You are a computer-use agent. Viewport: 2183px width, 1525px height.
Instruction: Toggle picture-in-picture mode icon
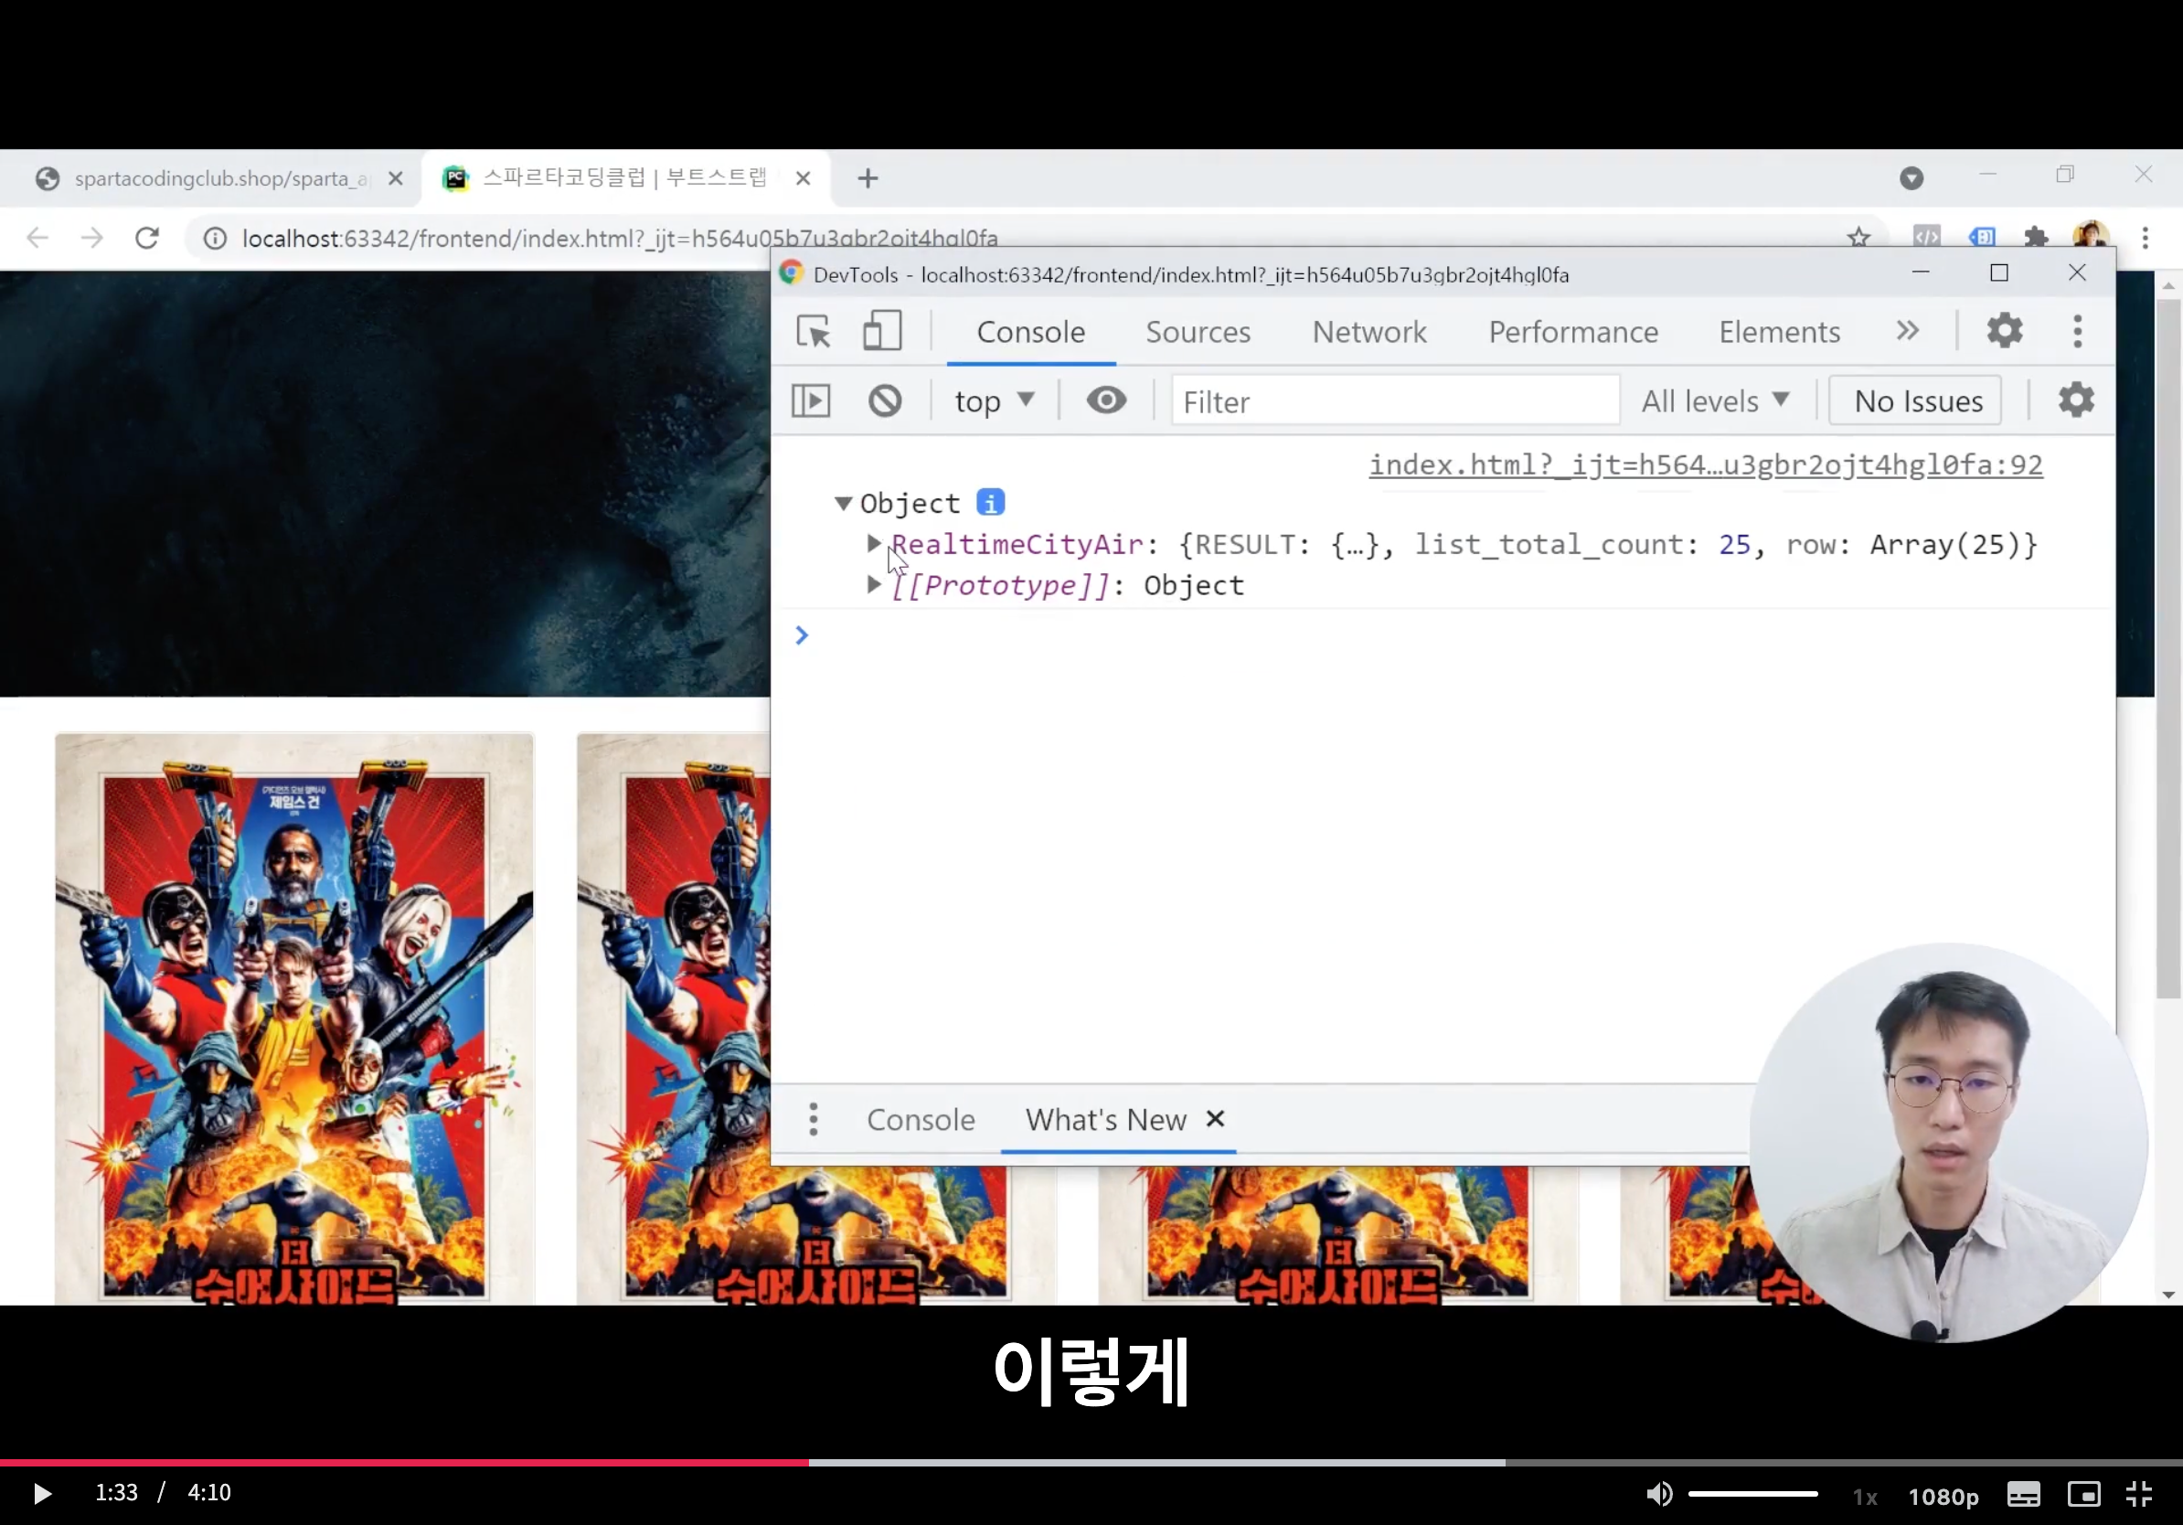pyautogui.click(x=2084, y=1495)
